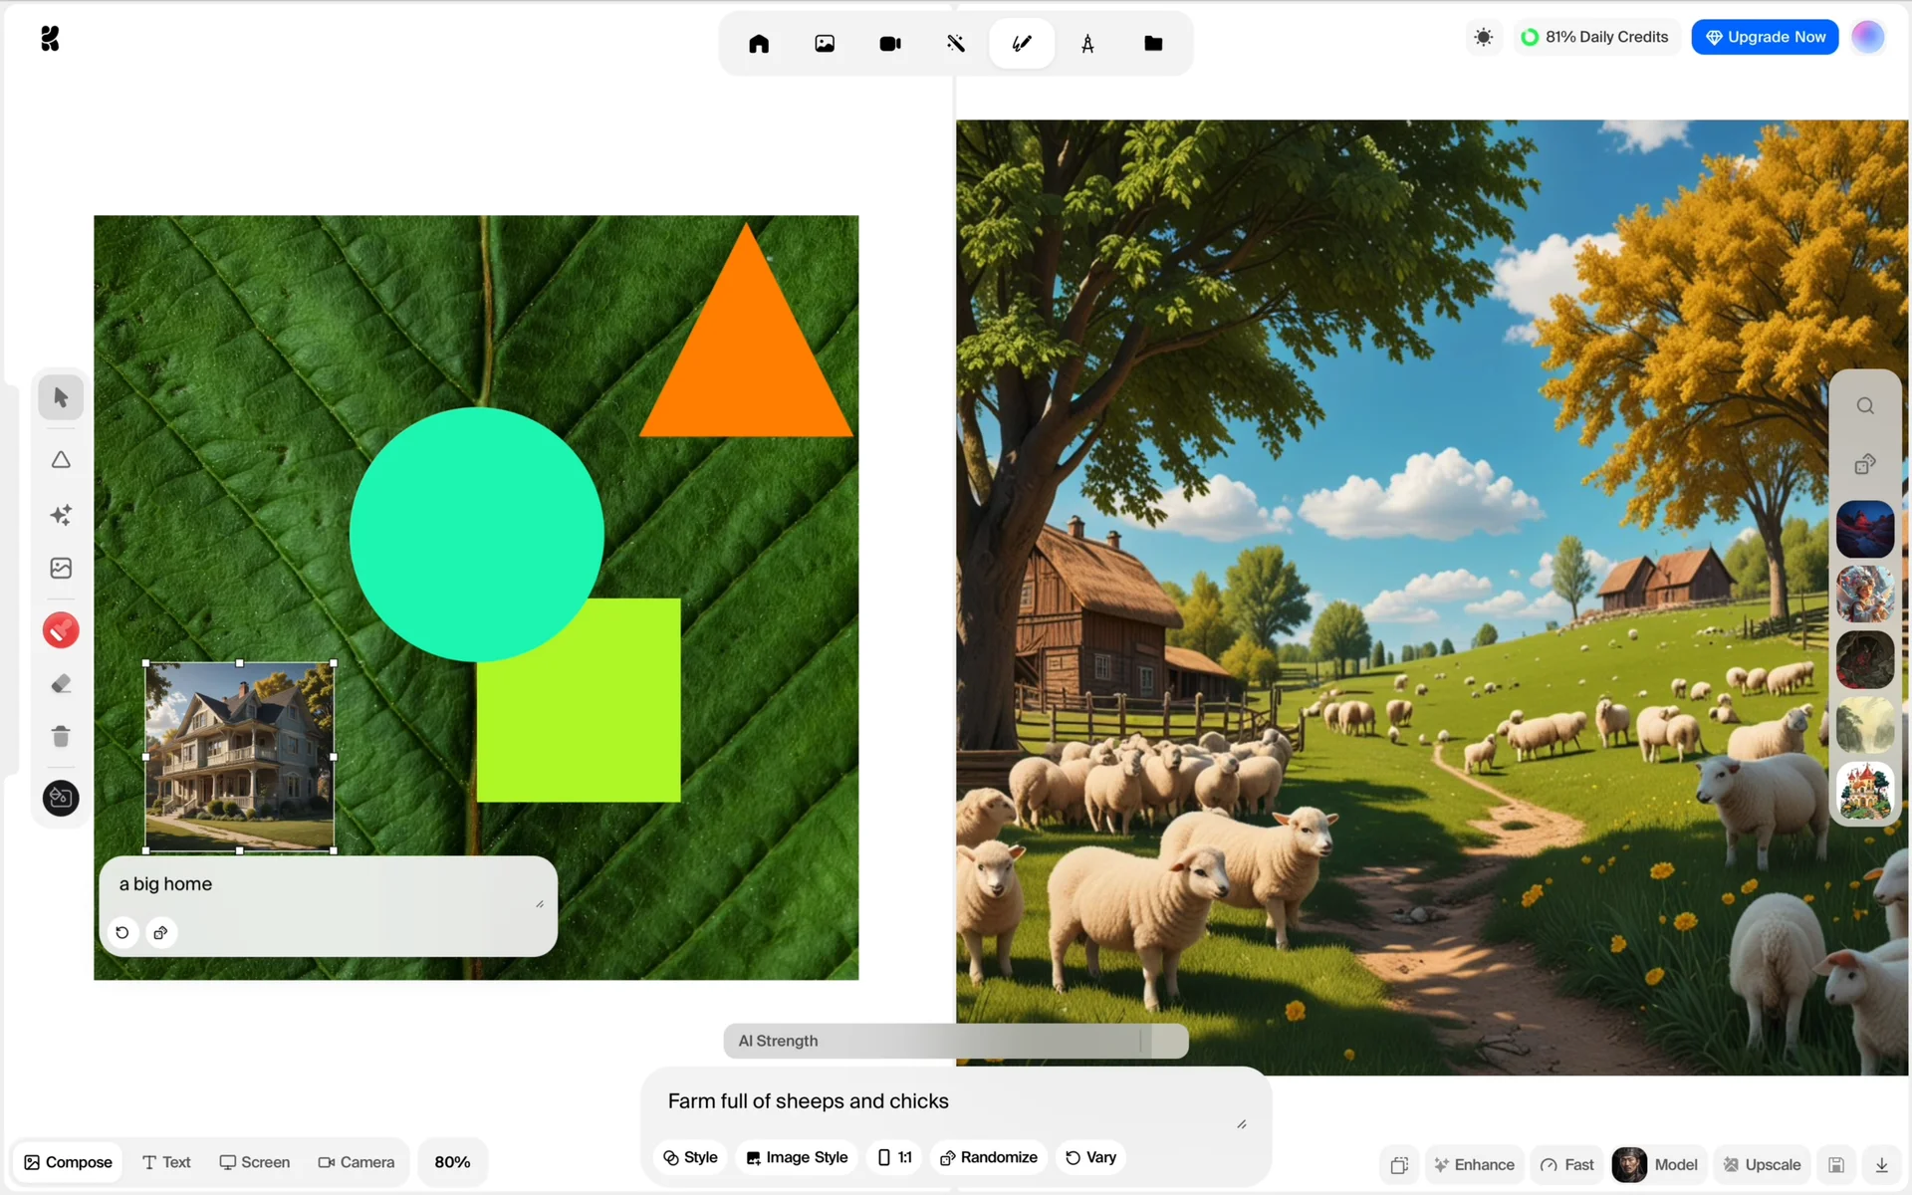The width and height of the screenshot is (1912, 1195).
Task: Toggle Fast generation mode
Action: [1567, 1165]
